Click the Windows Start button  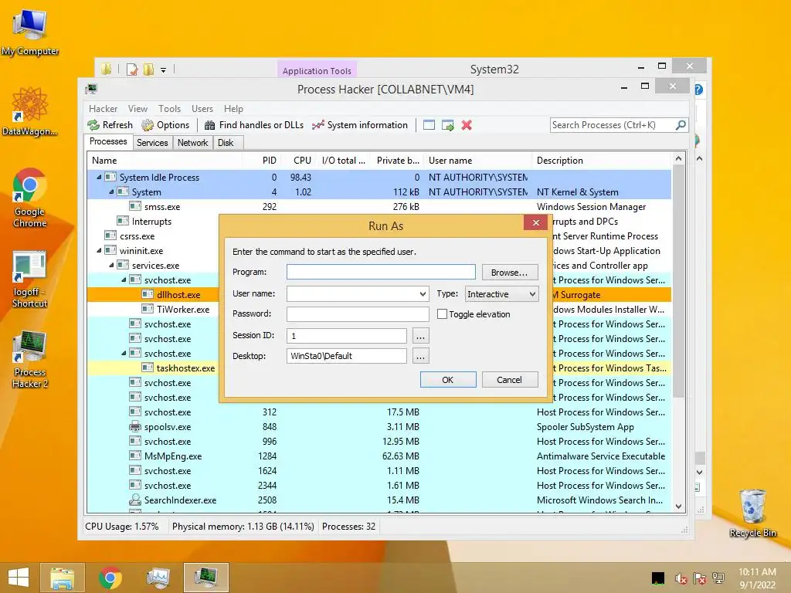point(19,578)
